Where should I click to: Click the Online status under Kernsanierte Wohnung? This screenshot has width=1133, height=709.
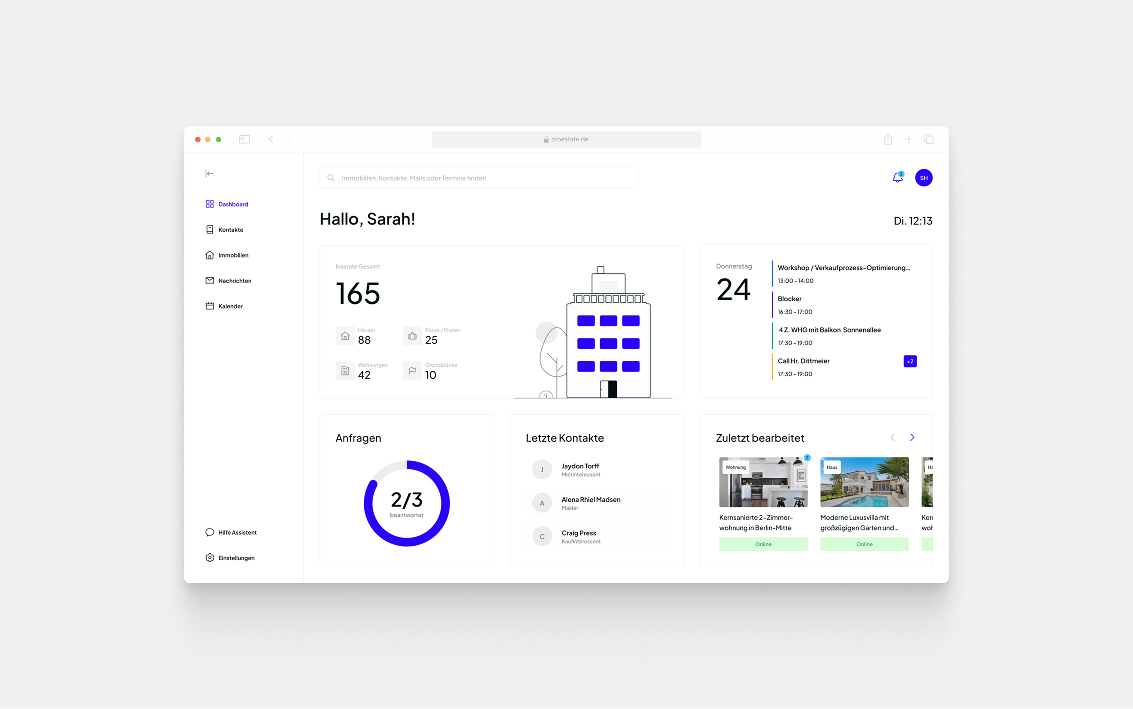763,544
